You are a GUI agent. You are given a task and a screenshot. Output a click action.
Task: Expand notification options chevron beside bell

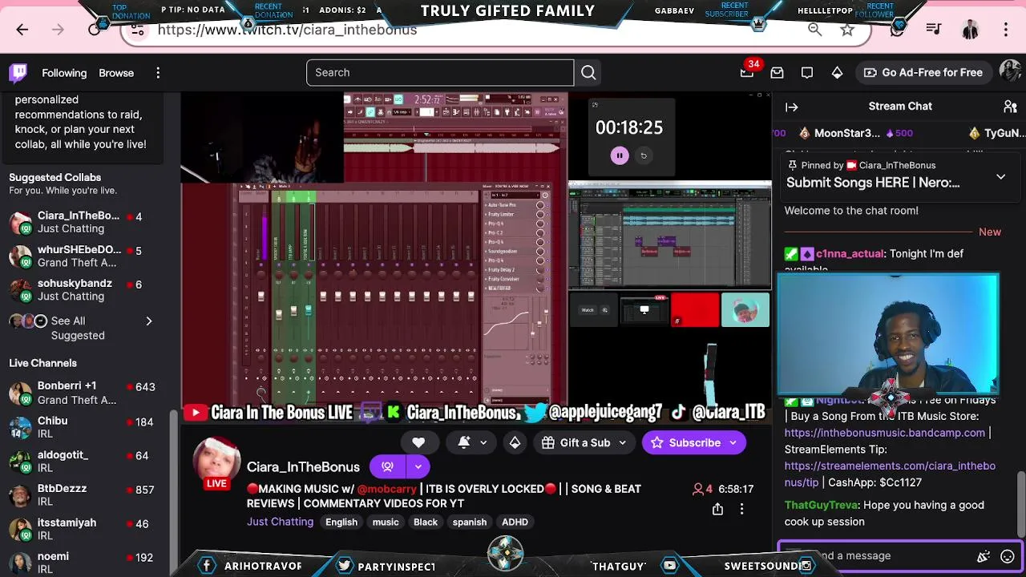[483, 442]
